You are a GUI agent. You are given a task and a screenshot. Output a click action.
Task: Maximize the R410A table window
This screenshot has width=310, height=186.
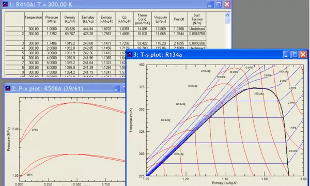[x=219, y=4]
